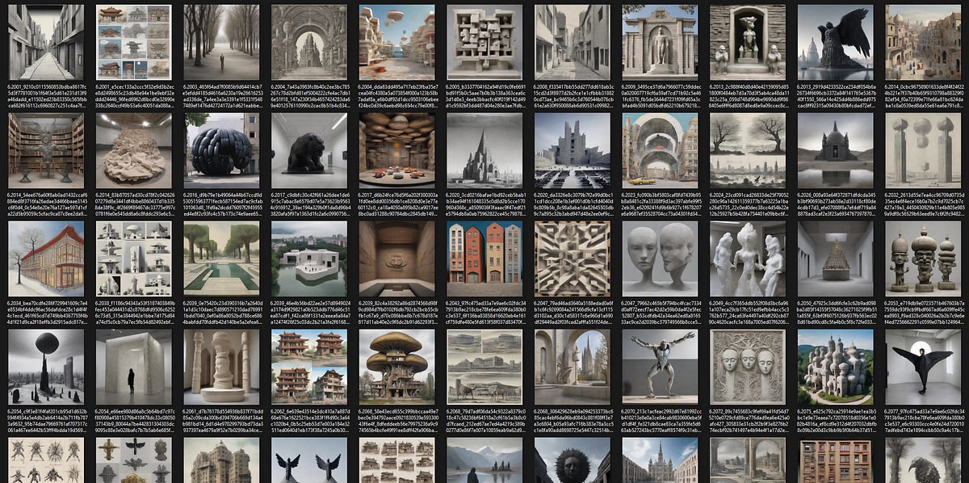Select the domed mausoleum reflection thumbnail 6.2026
969x483 pixels.
tap(836, 150)
